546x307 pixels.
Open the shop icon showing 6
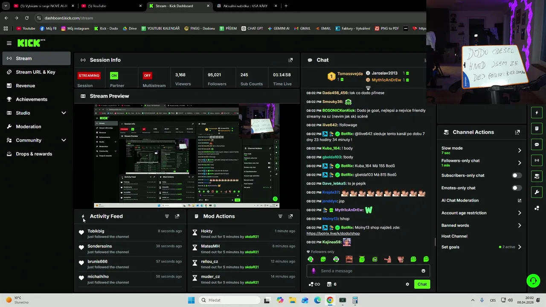pos(331,284)
